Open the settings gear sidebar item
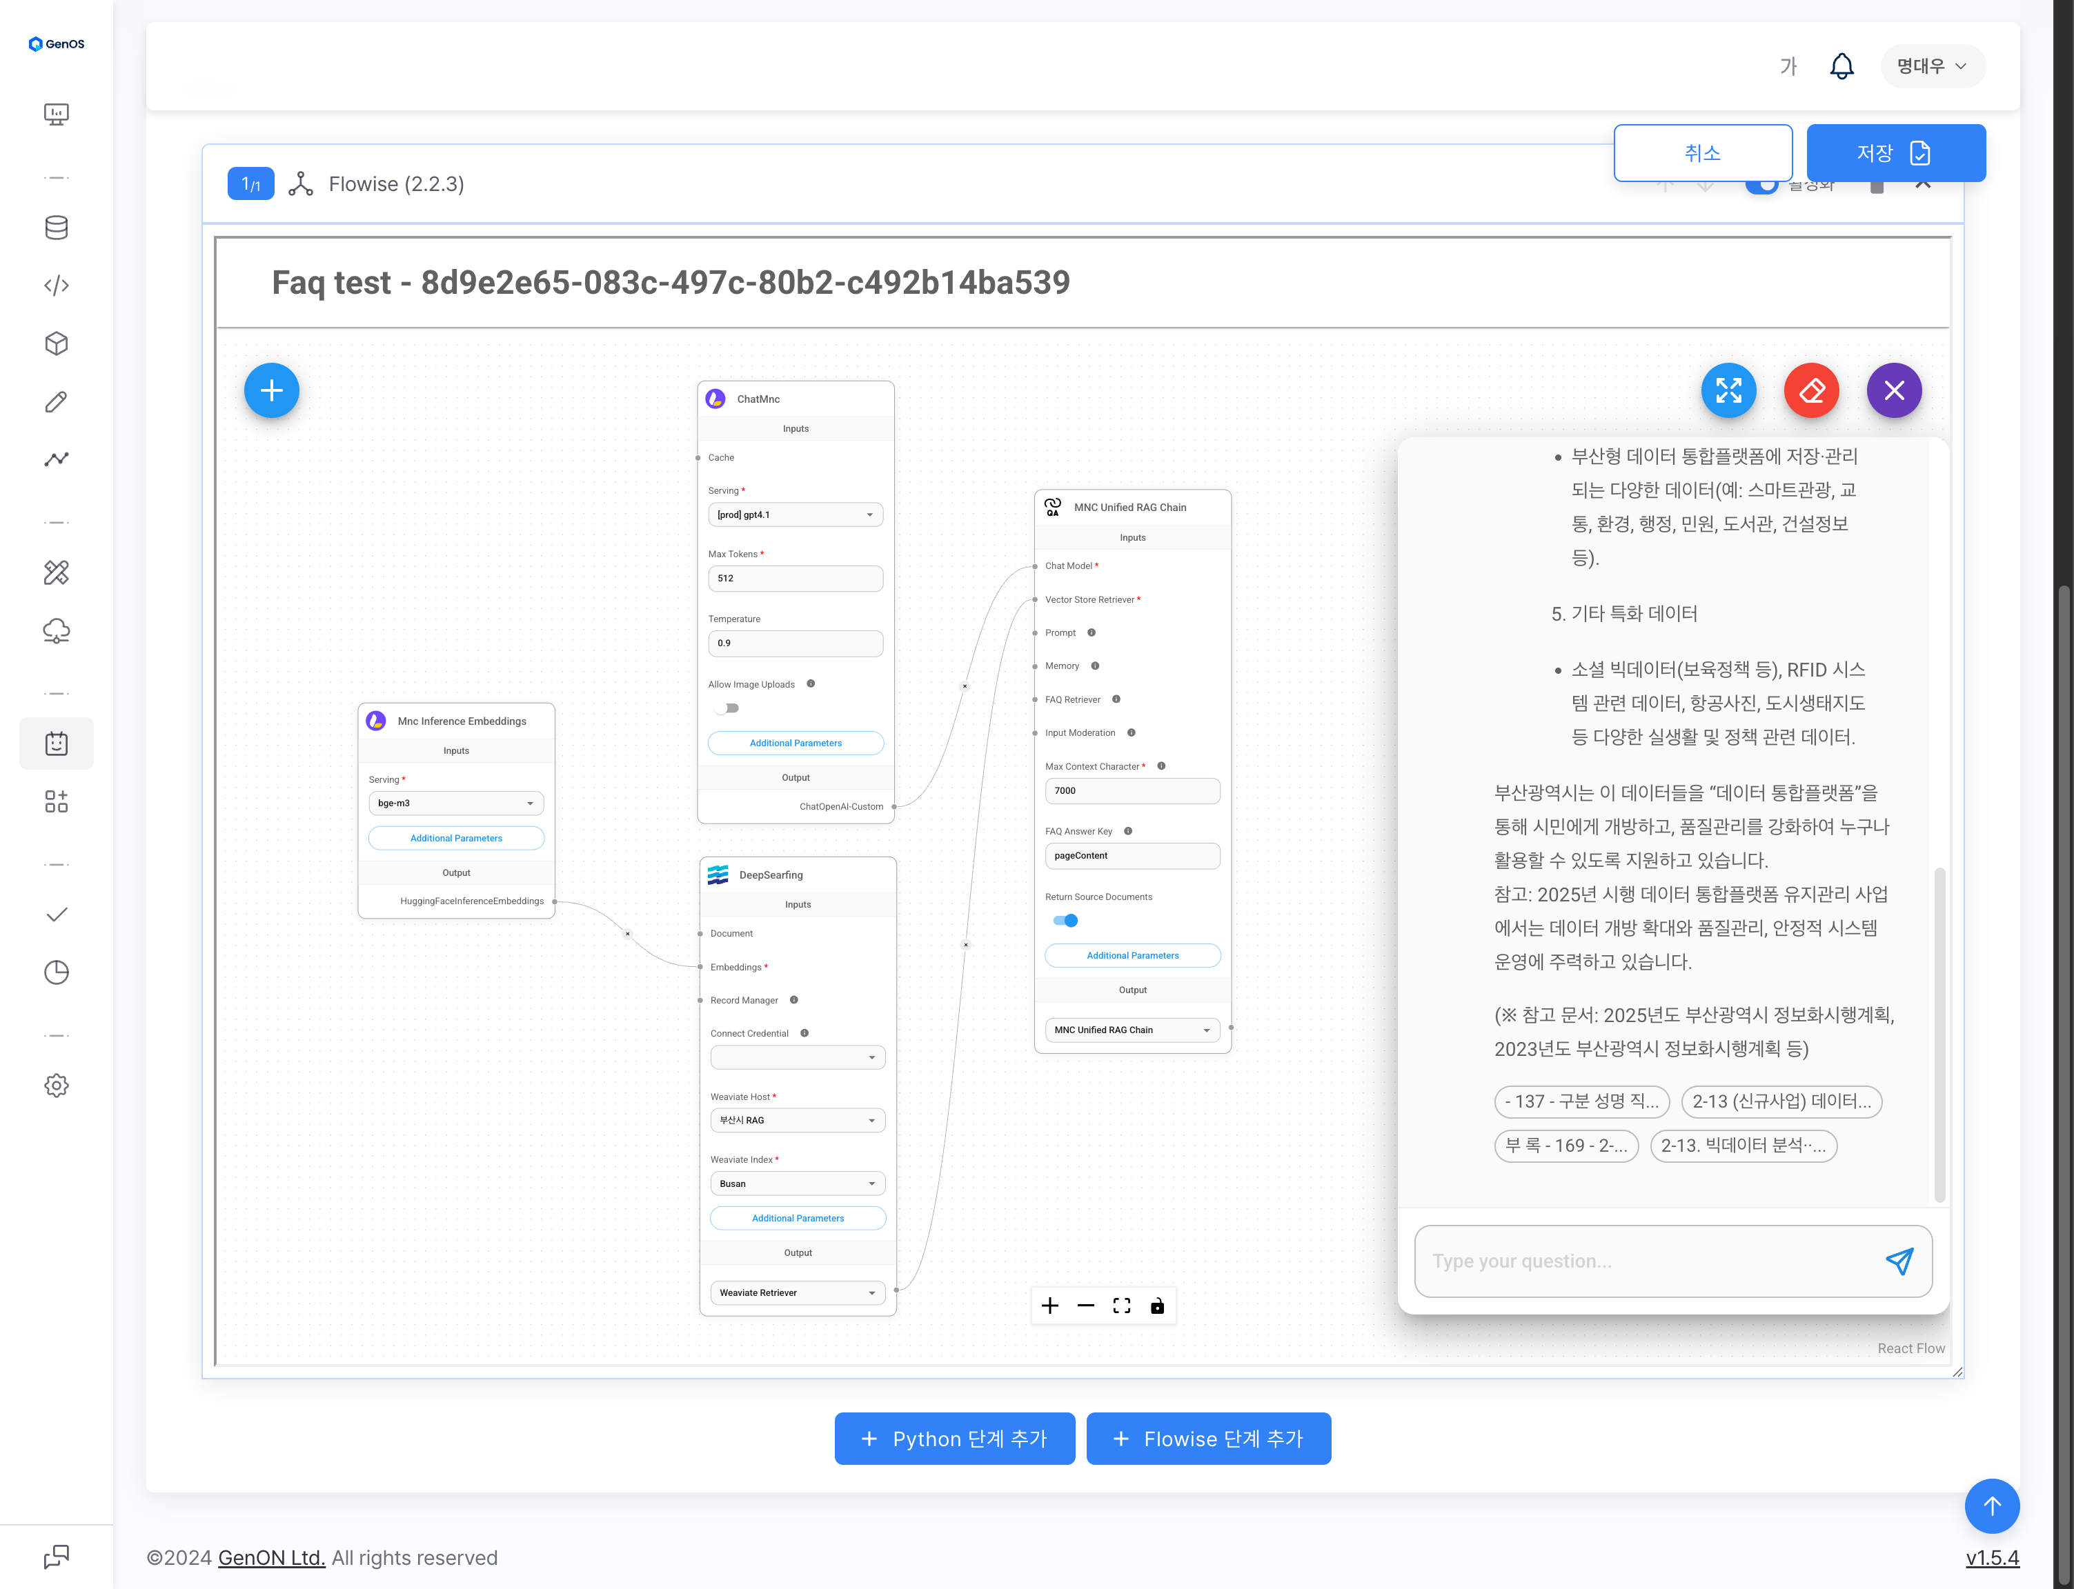The width and height of the screenshot is (2074, 1589). tap(57, 1085)
